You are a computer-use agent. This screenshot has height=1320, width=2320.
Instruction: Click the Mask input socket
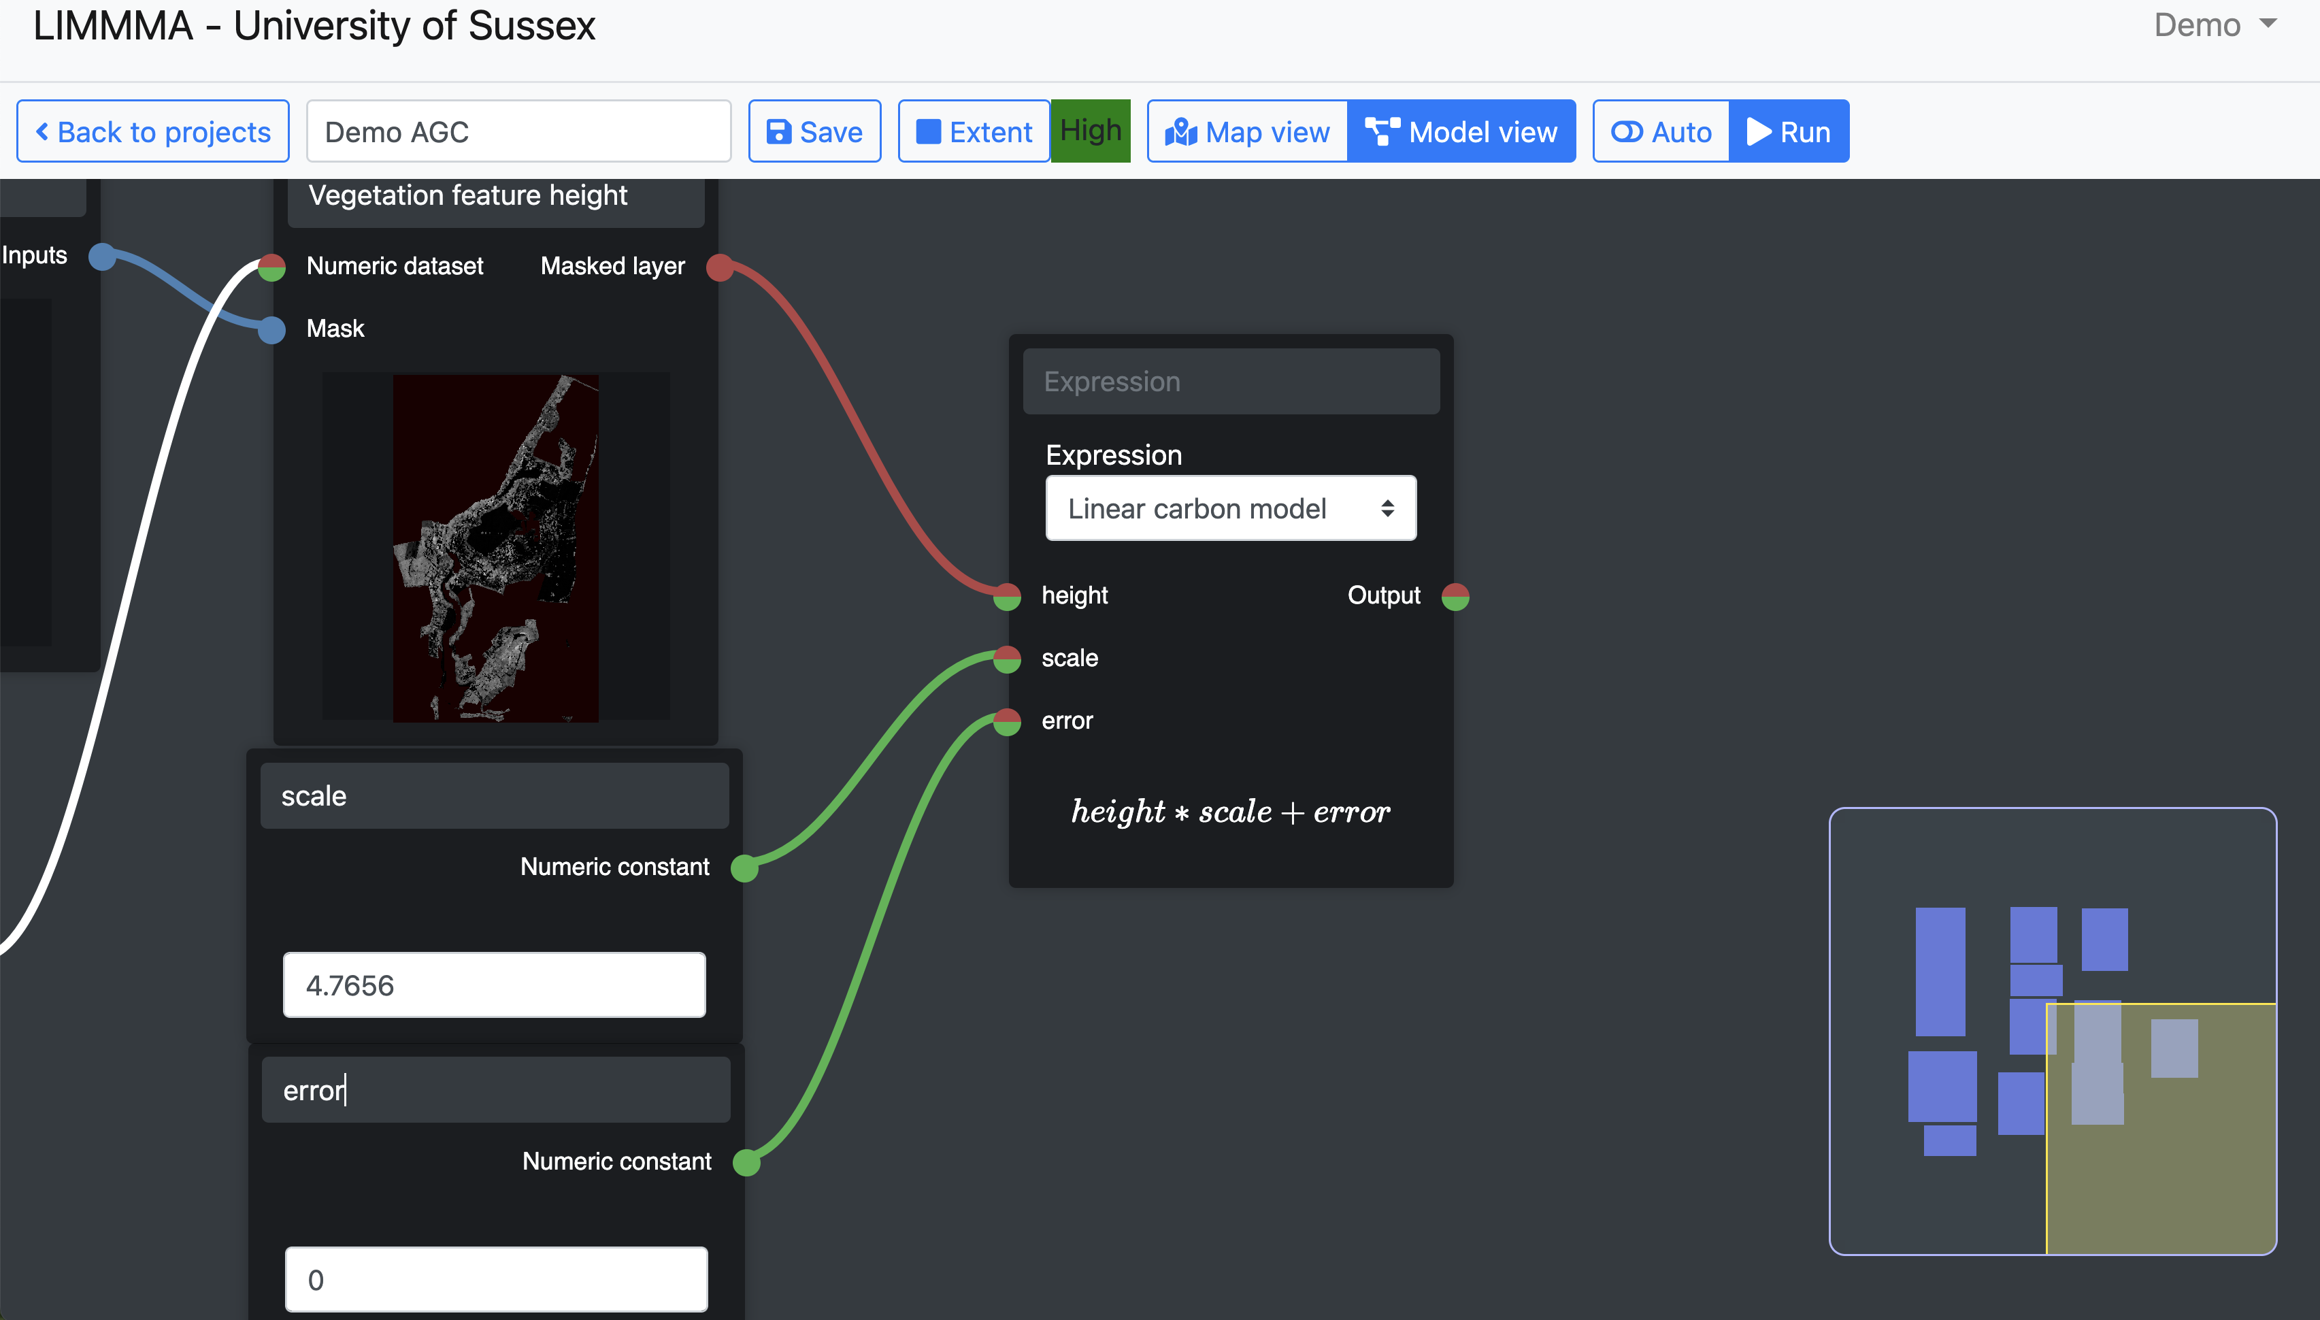pyautogui.click(x=272, y=329)
